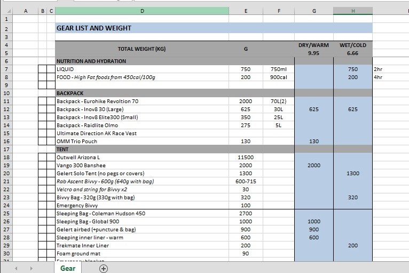Select the 900cal cell for FOOD
The image size is (409, 273).
[279, 77]
